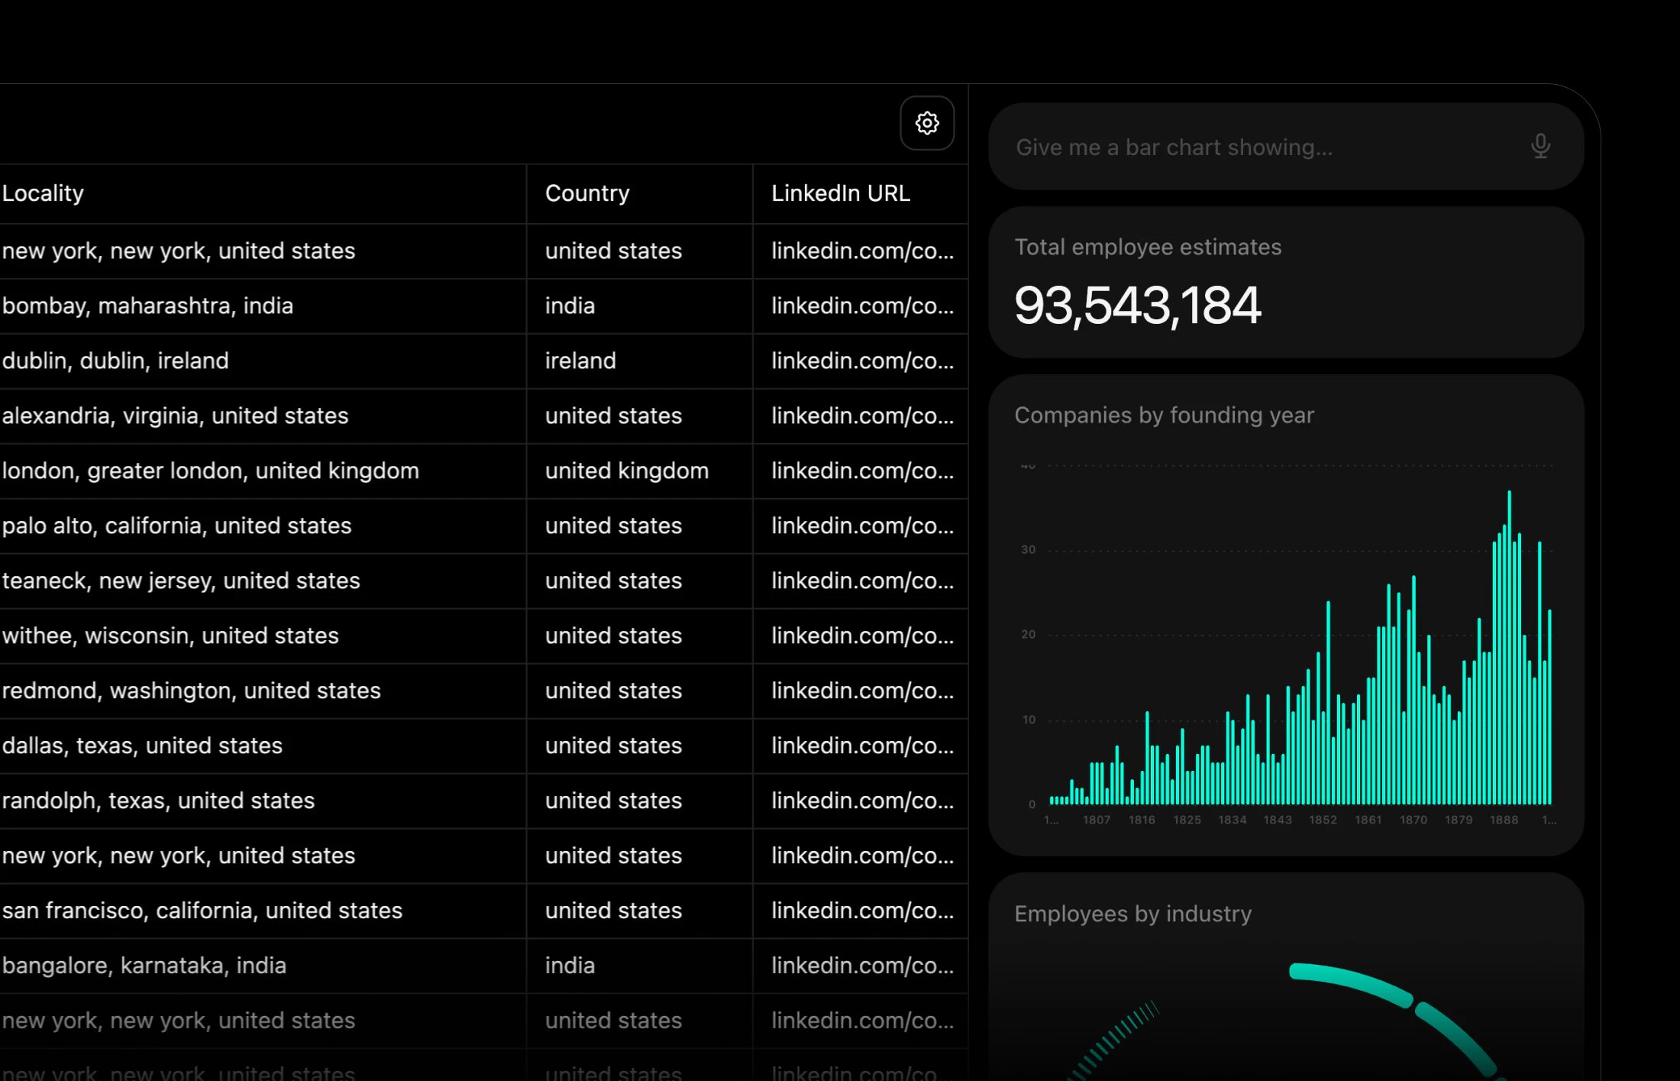Open LinkedIn link for dublin row
This screenshot has width=1680, height=1081.
click(861, 361)
